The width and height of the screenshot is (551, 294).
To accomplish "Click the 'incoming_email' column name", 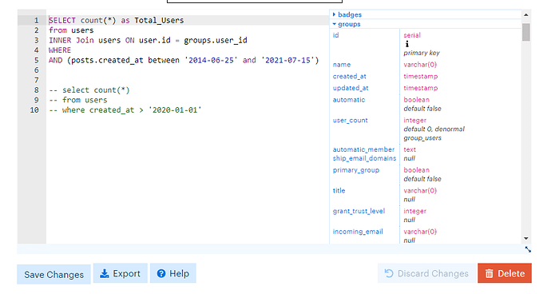I will click(358, 232).
